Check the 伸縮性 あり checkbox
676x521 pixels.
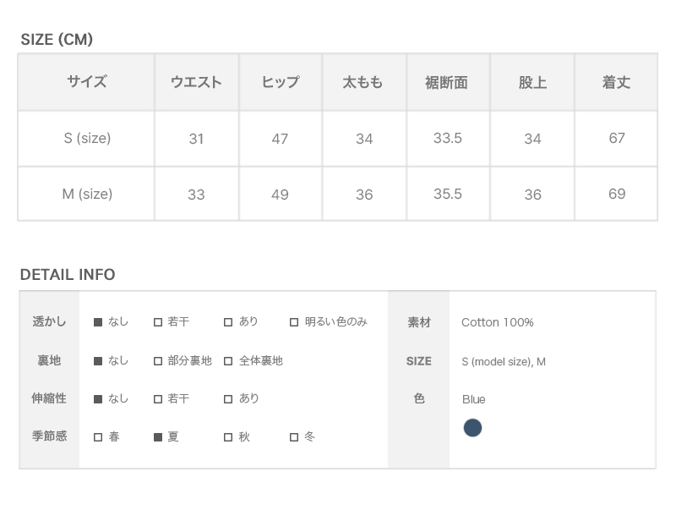point(228,399)
